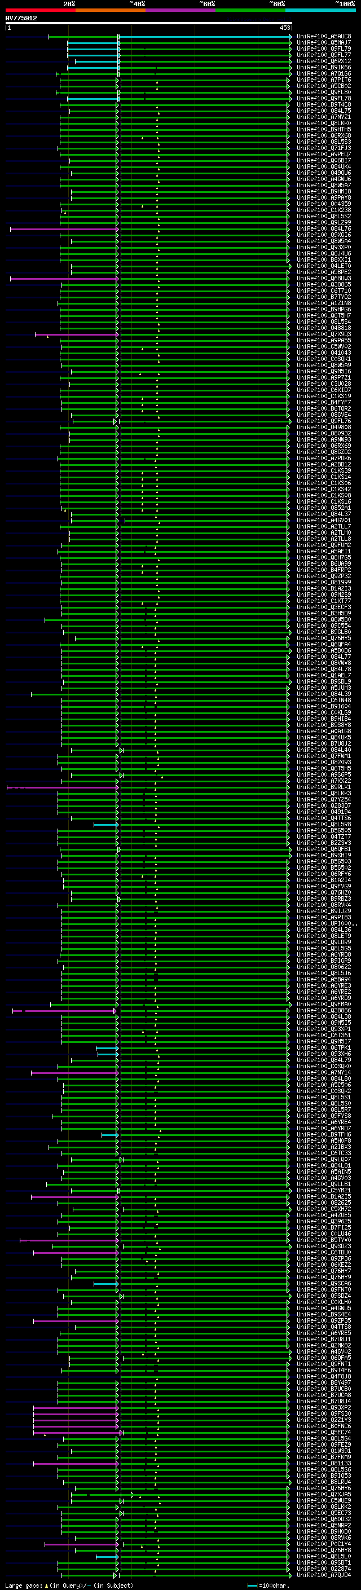The height and width of the screenshot is (1590, 361).
Task: Select the UniRef100_Q6RX68 label
Action: pyautogui.click(x=323, y=135)
